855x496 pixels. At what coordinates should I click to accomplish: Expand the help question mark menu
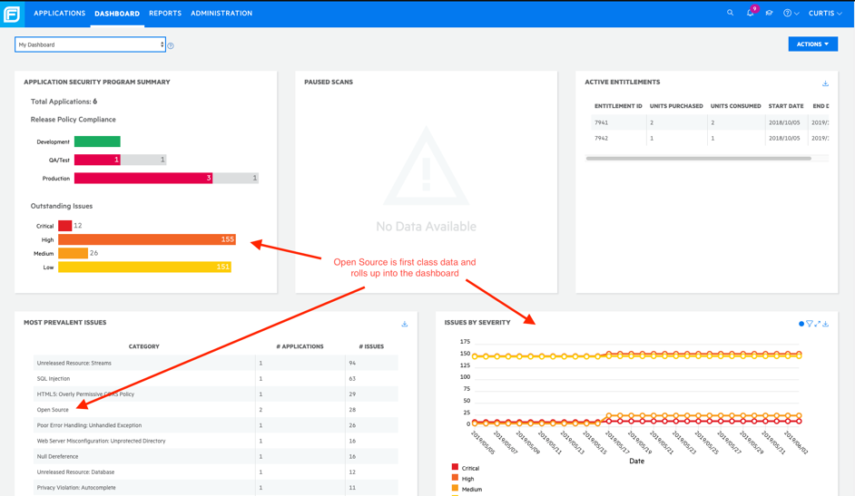tap(791, 14)
